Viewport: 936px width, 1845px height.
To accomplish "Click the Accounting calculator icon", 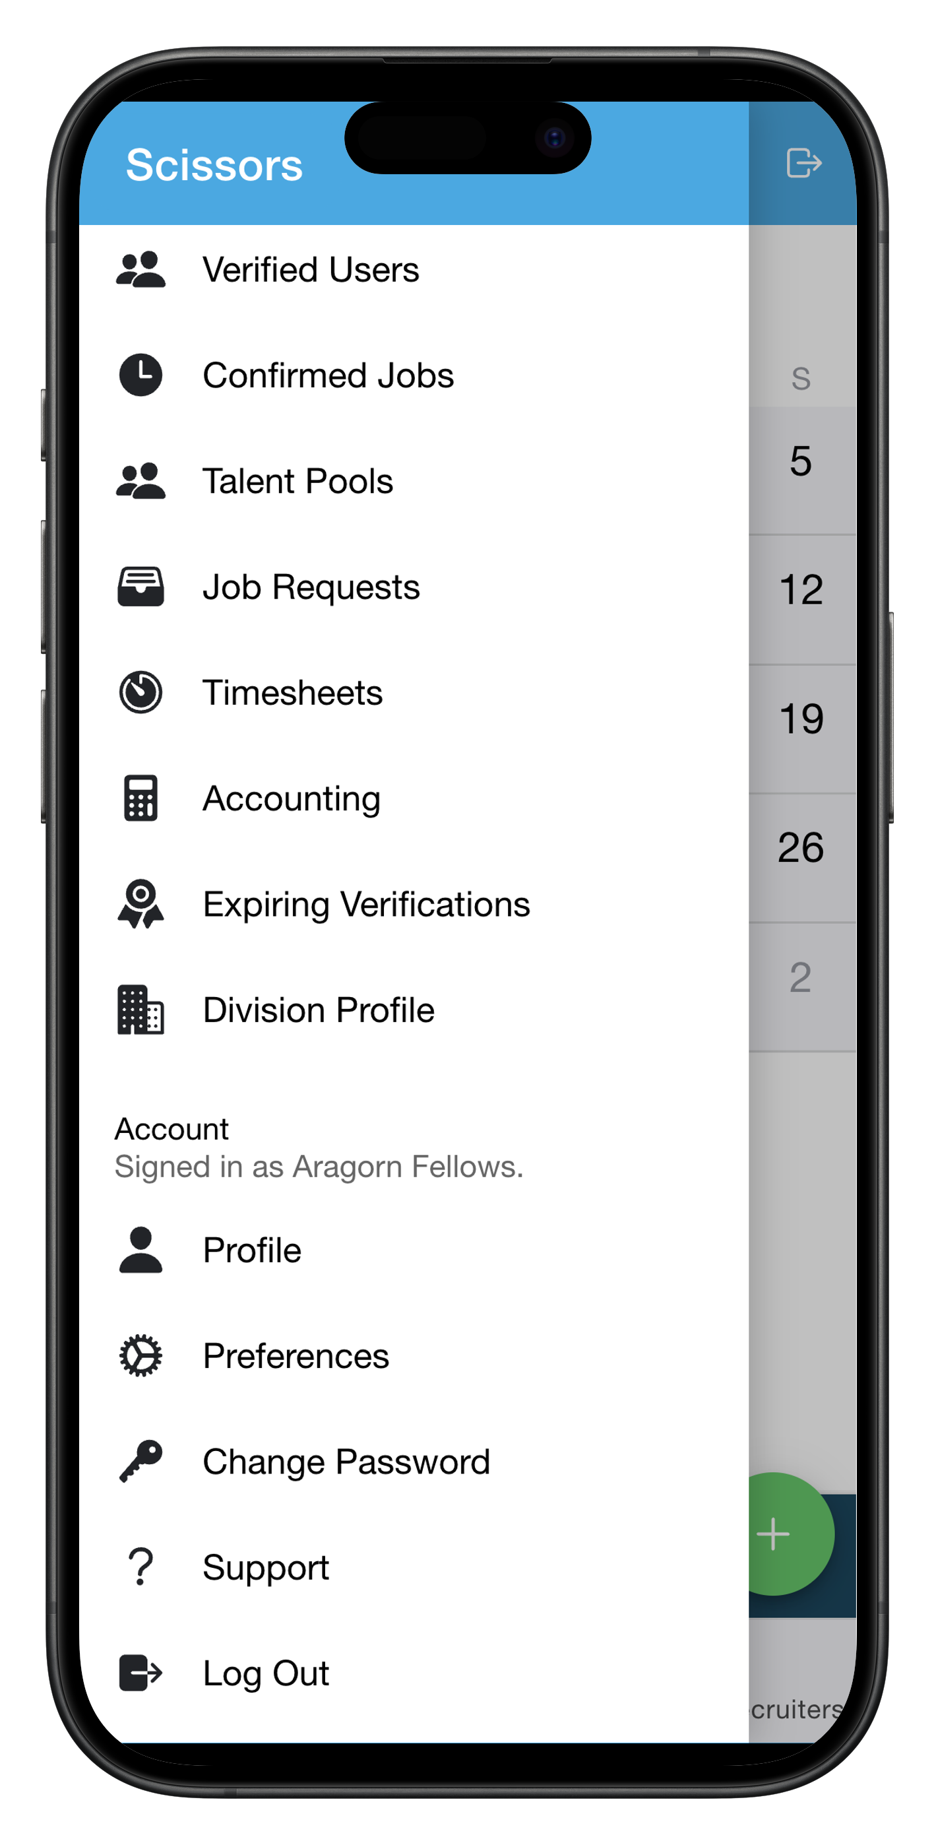I will [x=140, y=798].
